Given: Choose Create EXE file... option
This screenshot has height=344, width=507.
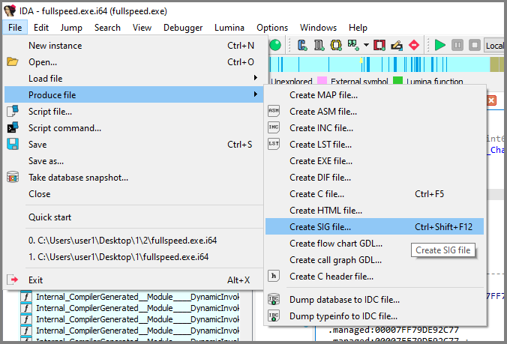Looking at the screenshot, I should point(374,161).
